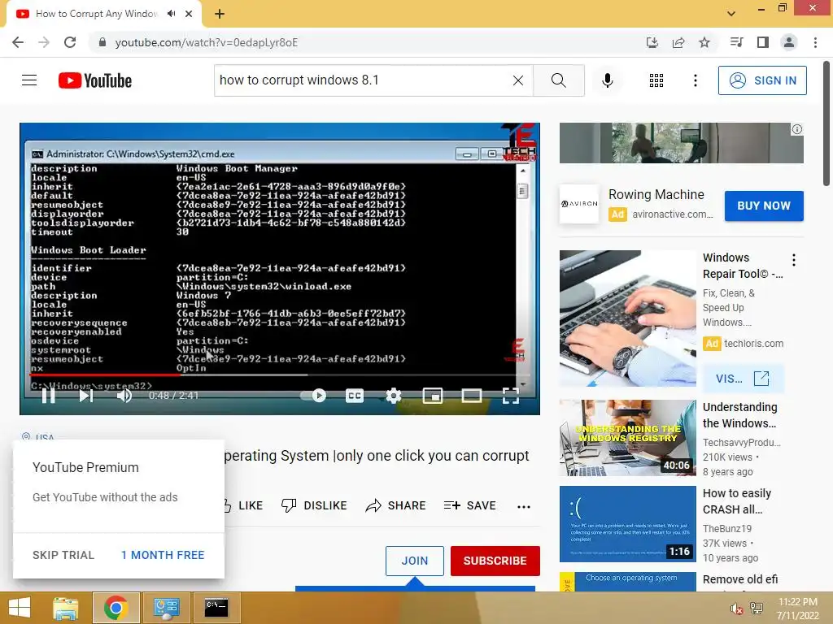Open YouTube hamburger guide menu

29,80
